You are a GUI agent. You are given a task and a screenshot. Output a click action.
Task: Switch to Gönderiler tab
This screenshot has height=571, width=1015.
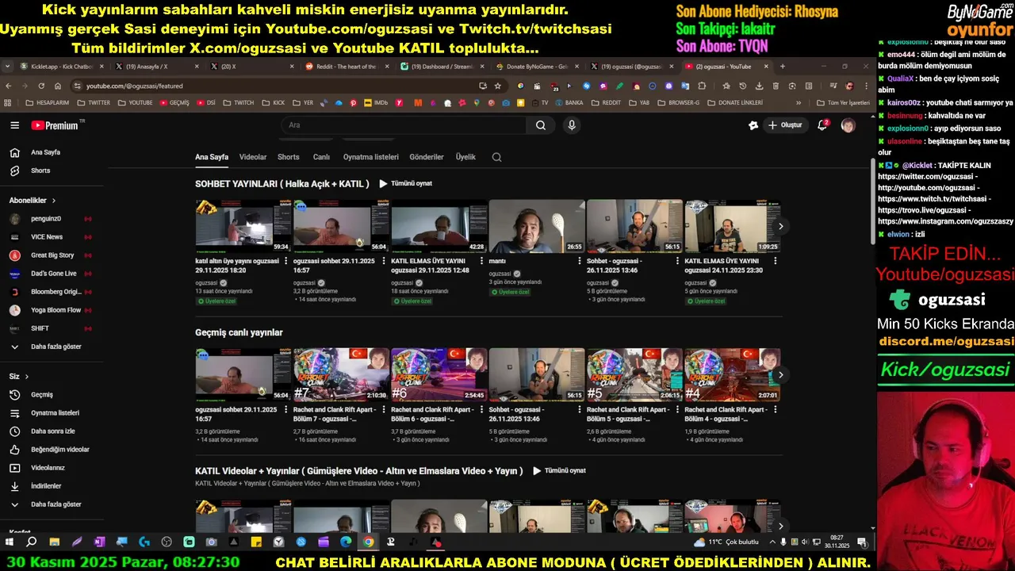(x=427, y=157)
